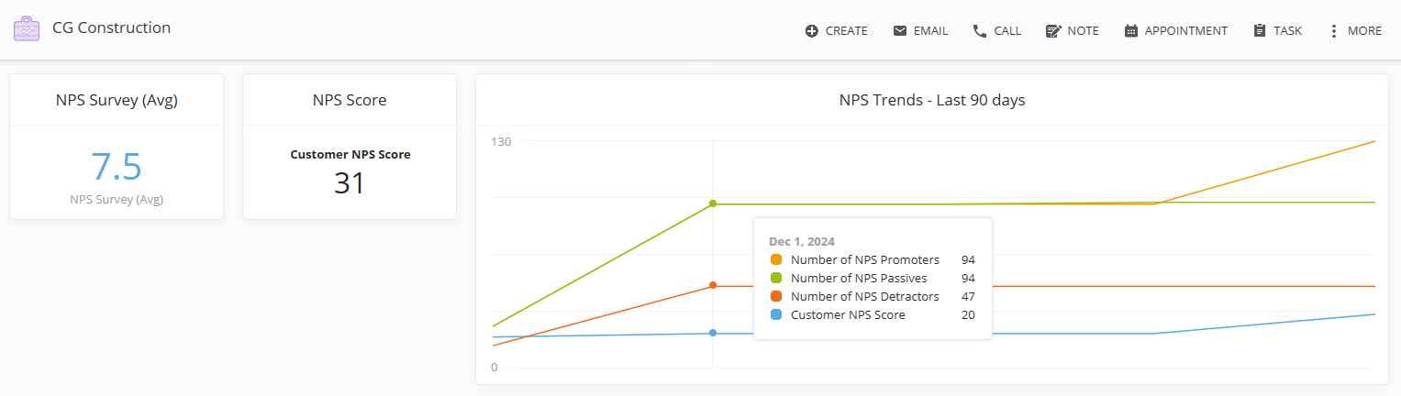The width and height of the screenshot is (1401, 396).
Task: Click the blue Customer NPS Score legend swatch
Action: [776, 314]
